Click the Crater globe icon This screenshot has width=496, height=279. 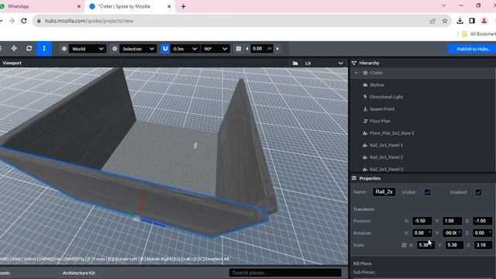pyautogui.click(x=365, y=73)
